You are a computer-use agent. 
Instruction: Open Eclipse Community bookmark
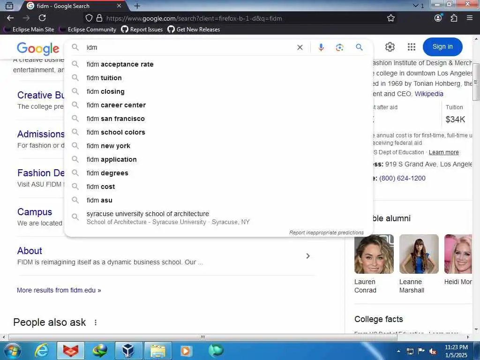88,30
